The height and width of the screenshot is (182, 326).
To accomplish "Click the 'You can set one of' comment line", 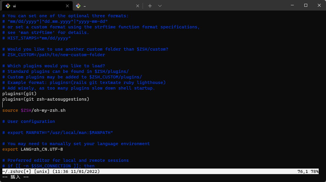I will pos(66,16).
